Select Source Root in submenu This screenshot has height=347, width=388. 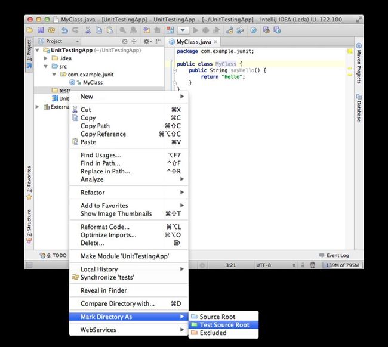(223, 317)
